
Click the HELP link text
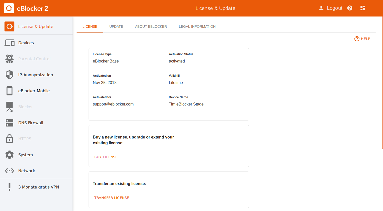click(x=365, y=39)
